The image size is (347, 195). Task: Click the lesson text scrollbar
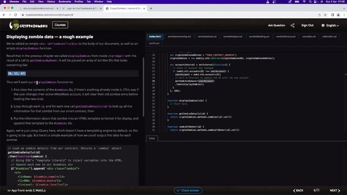click(143, 87)
